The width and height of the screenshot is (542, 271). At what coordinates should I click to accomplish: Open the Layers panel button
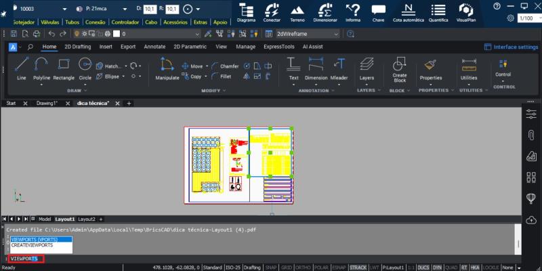(367, 68)
